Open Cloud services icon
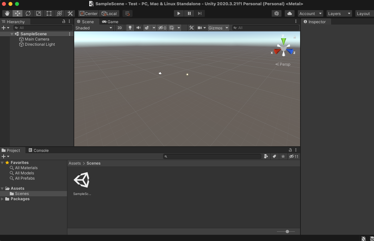The height and width of the screenshot is (241, 374). [289, 13]
